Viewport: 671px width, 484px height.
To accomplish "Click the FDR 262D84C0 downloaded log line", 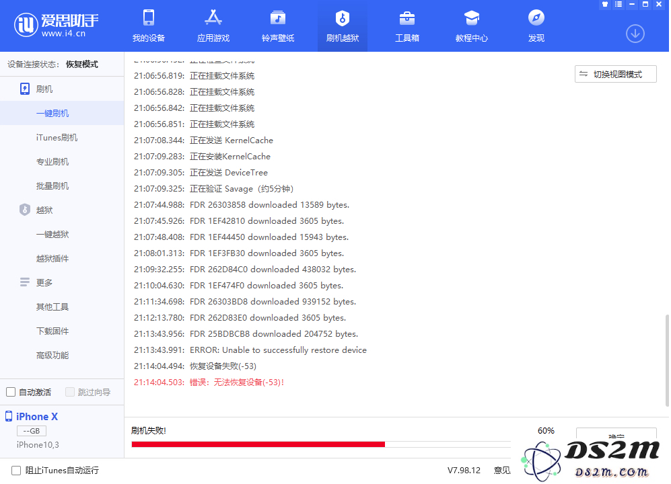I will pos(245,270).
